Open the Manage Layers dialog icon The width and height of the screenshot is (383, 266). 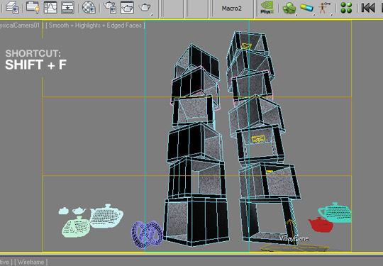12,7
